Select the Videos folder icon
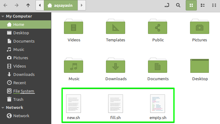The width and height of the screenshot is (220, 124). (x=74, y=27)
